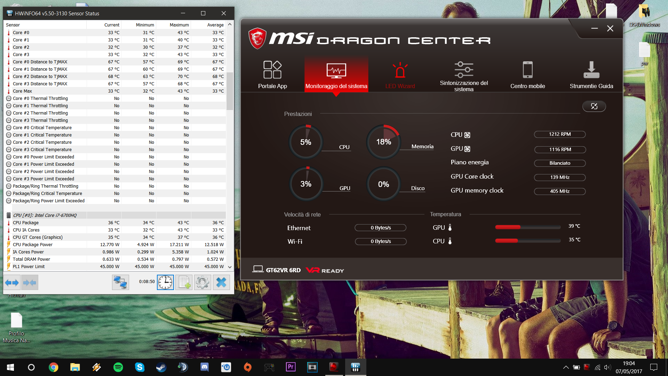Click the GPU 3% usage gauge
This screenshot has height=376, width=668.
[x=306, y=184]
